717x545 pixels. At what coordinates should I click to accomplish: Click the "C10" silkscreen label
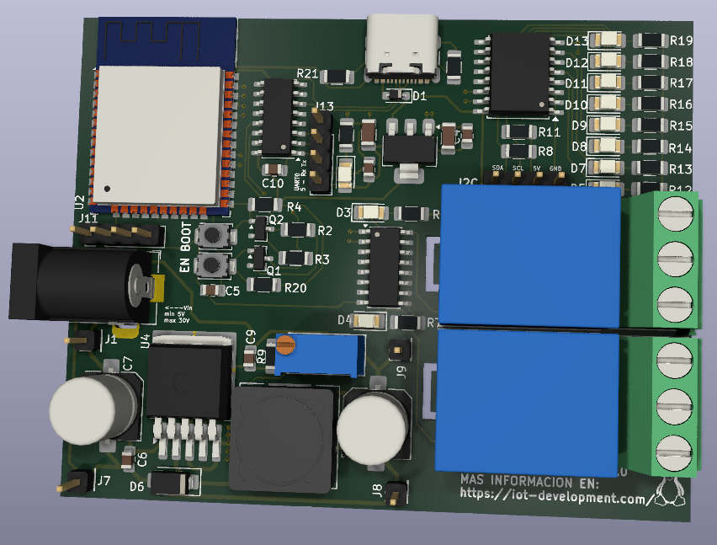273,184
